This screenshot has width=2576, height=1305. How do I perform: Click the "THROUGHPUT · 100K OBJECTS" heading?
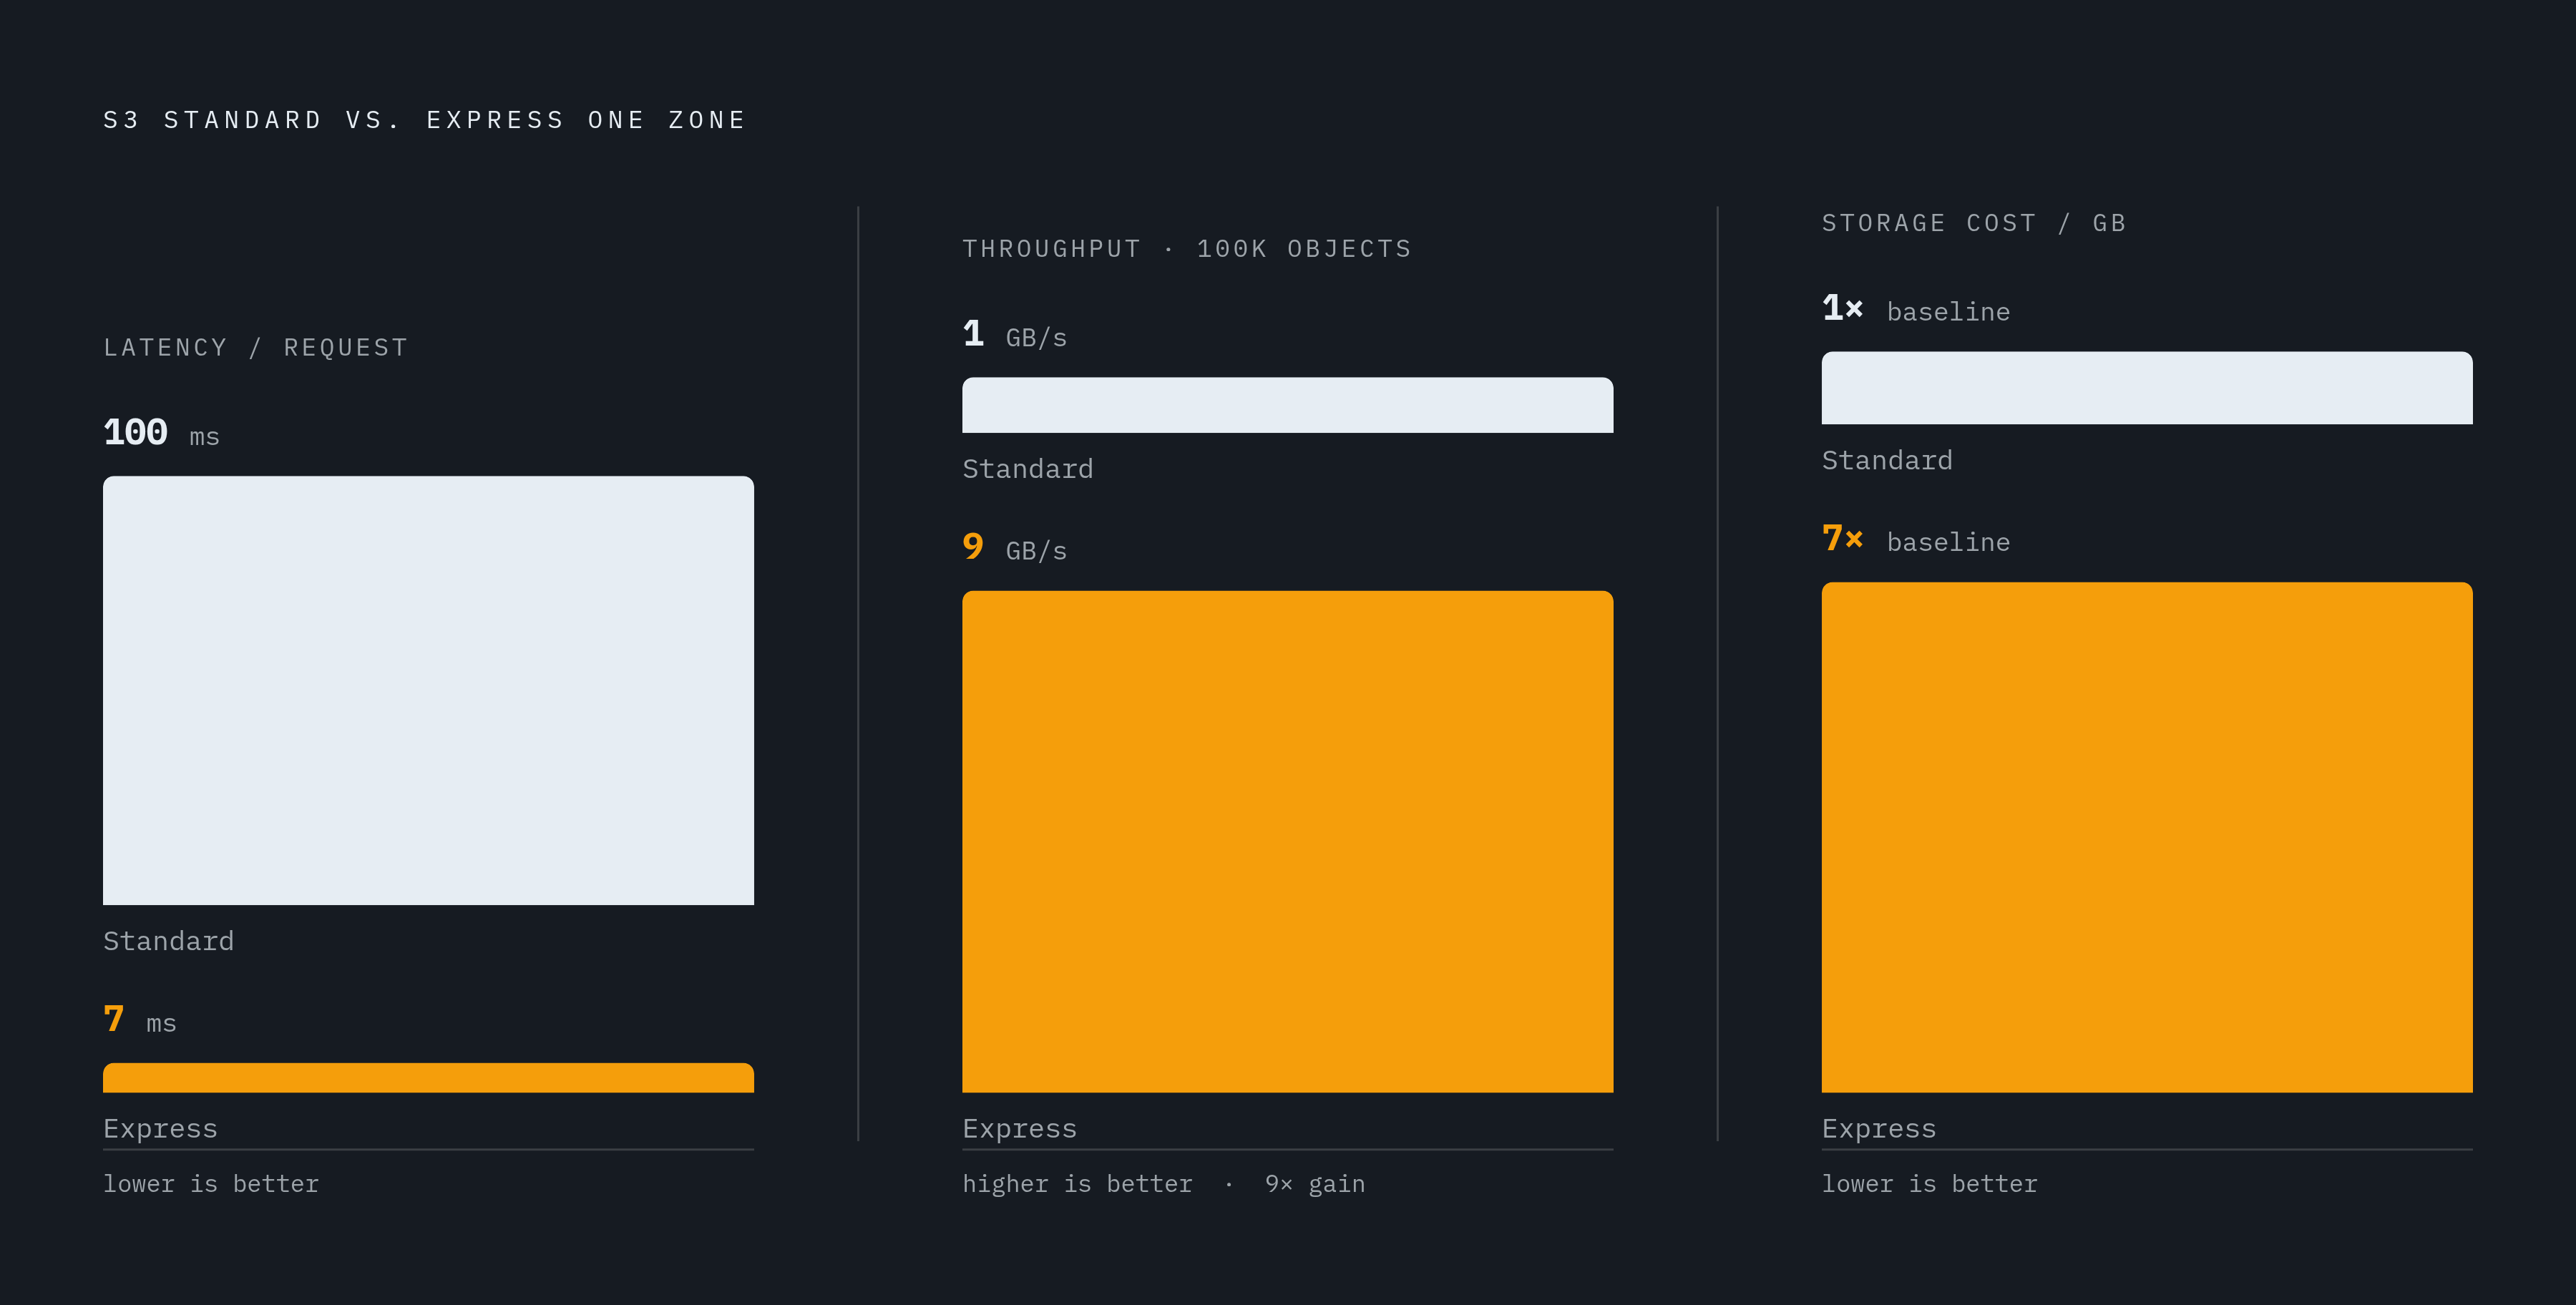pos(1187,249)
